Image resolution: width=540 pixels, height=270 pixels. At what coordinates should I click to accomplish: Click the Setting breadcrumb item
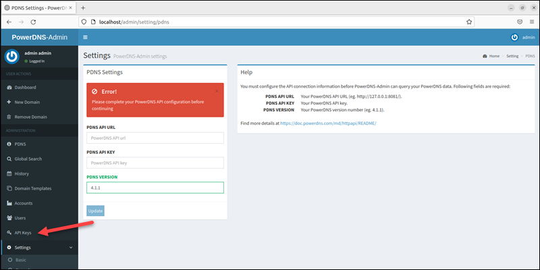coord(512,56)
